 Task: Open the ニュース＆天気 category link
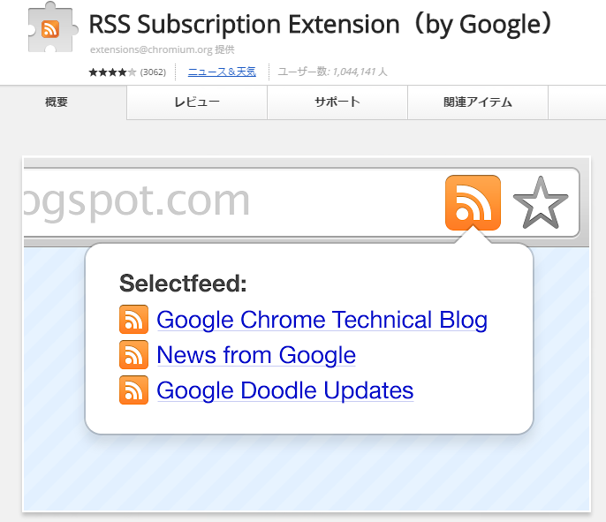[222, 72]
